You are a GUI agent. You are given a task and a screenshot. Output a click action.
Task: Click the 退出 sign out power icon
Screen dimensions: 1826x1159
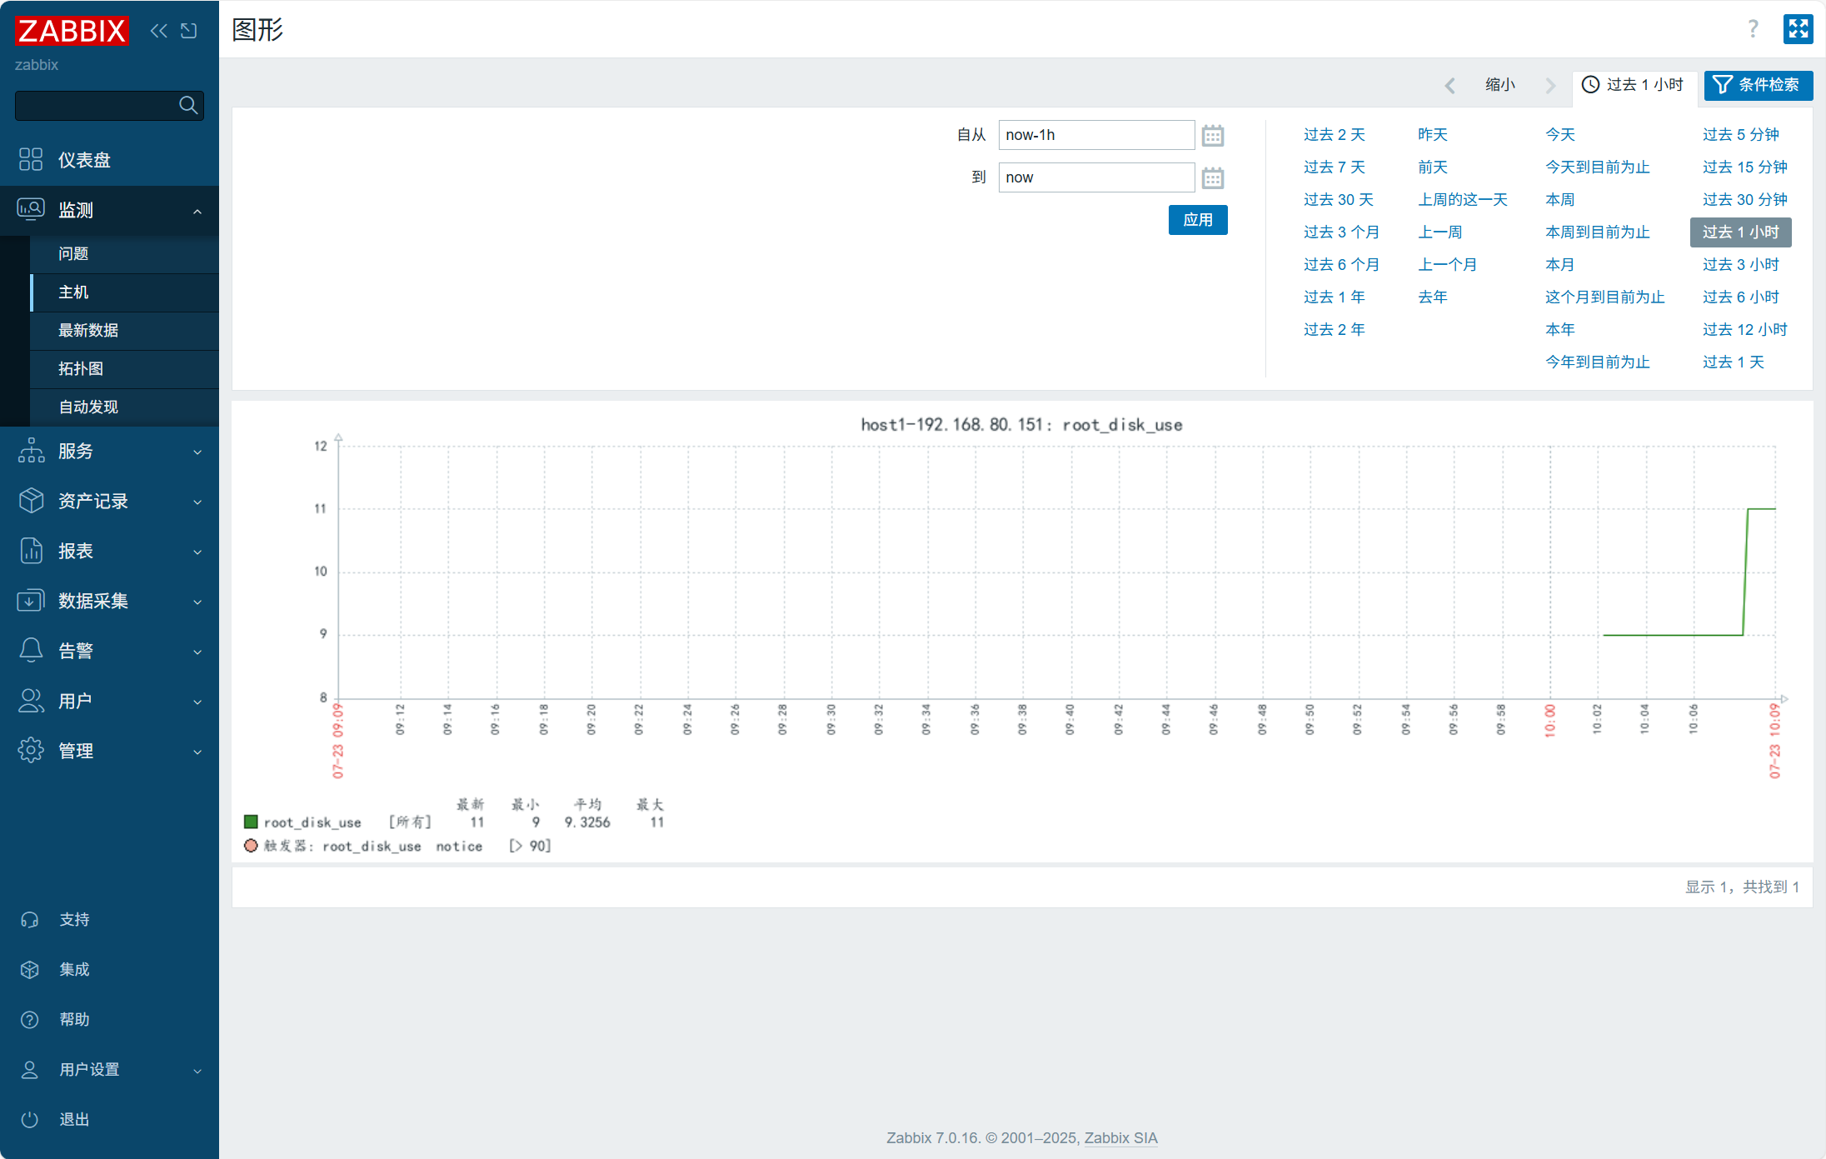coord(30,1120)
